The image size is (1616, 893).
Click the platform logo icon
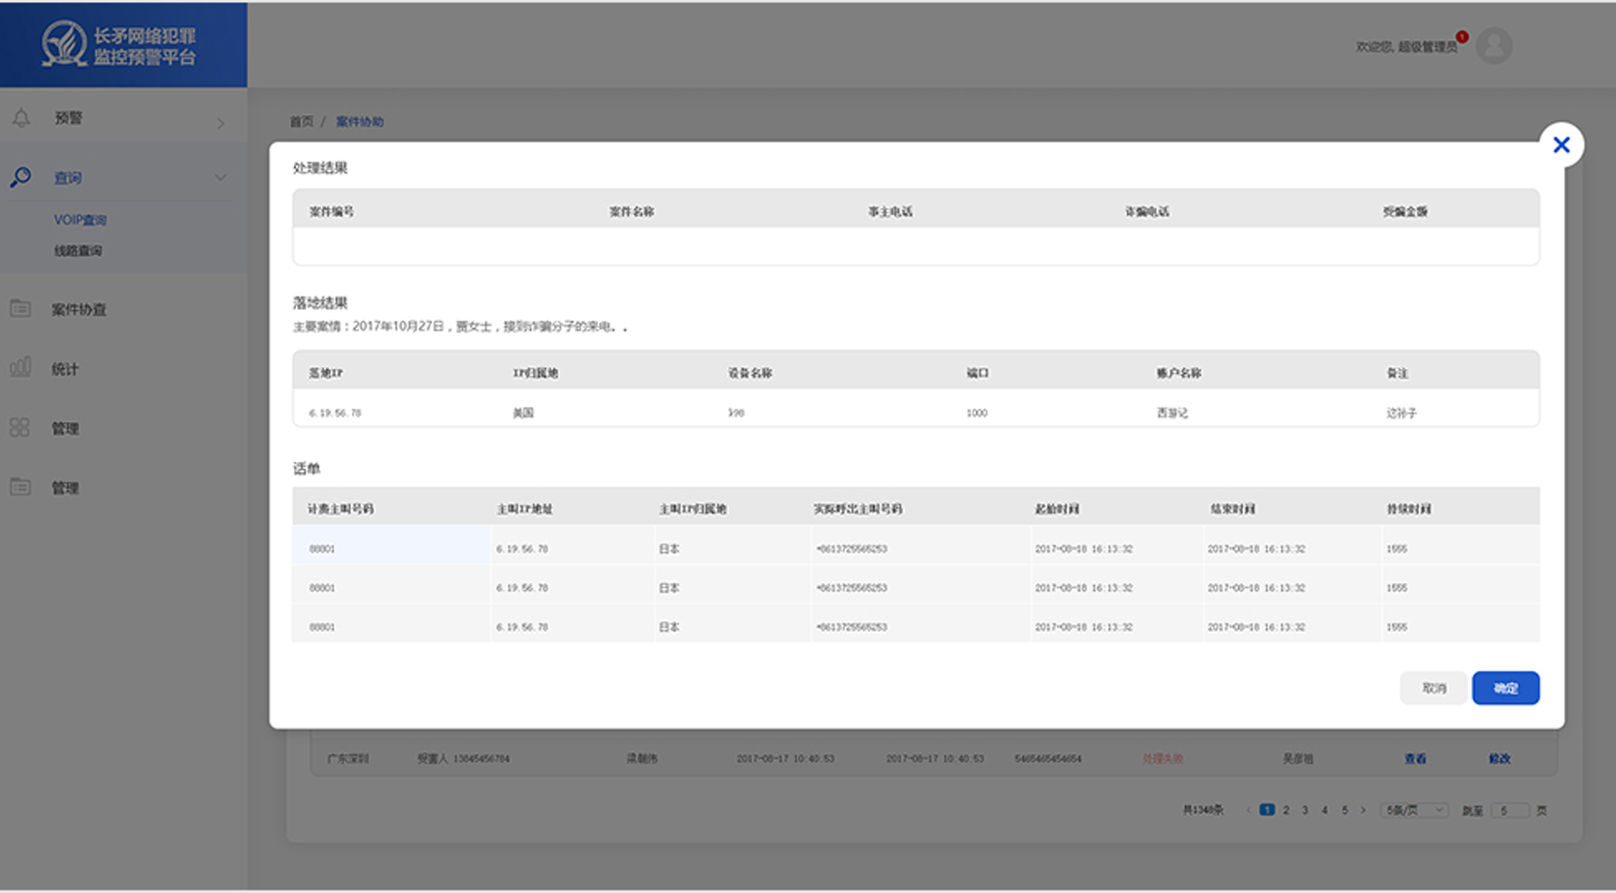(65, 43)
